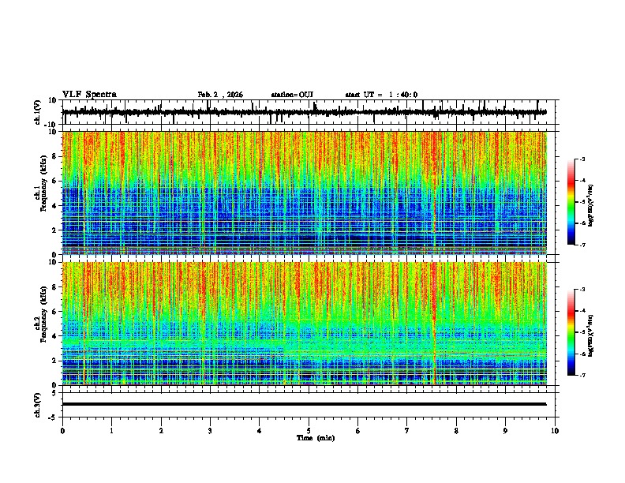Click the ch.2 spectrogram color scale bar
The image size is (625, 483).
(571, 332)
